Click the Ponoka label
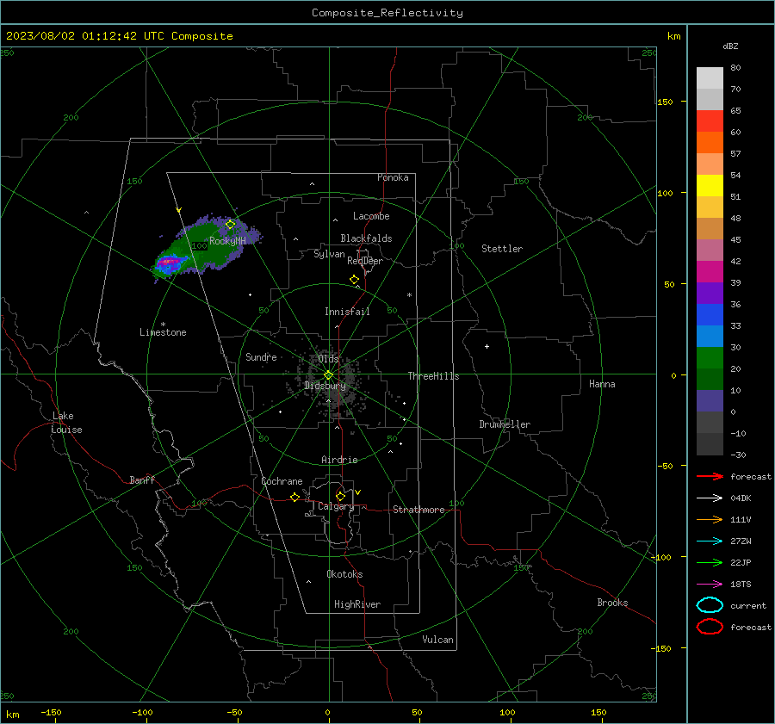The height and width of the screenshot is (724, 775). tap(393, 177)
